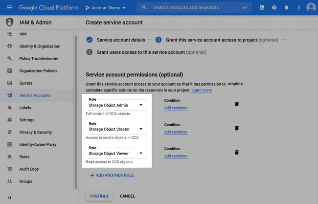Select step 2 Grant this service account access
The image size is (318, 204).
pos(217,40)
